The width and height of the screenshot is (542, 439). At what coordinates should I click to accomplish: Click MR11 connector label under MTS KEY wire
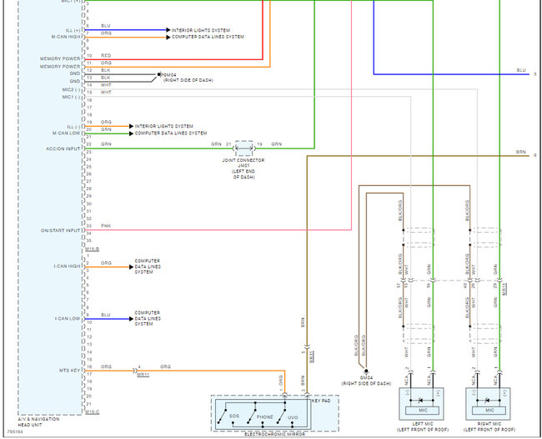(143, 375)
